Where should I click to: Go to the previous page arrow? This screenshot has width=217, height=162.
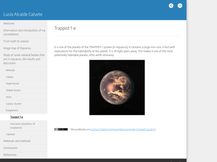pyautogui.click(x=171, y=6)
